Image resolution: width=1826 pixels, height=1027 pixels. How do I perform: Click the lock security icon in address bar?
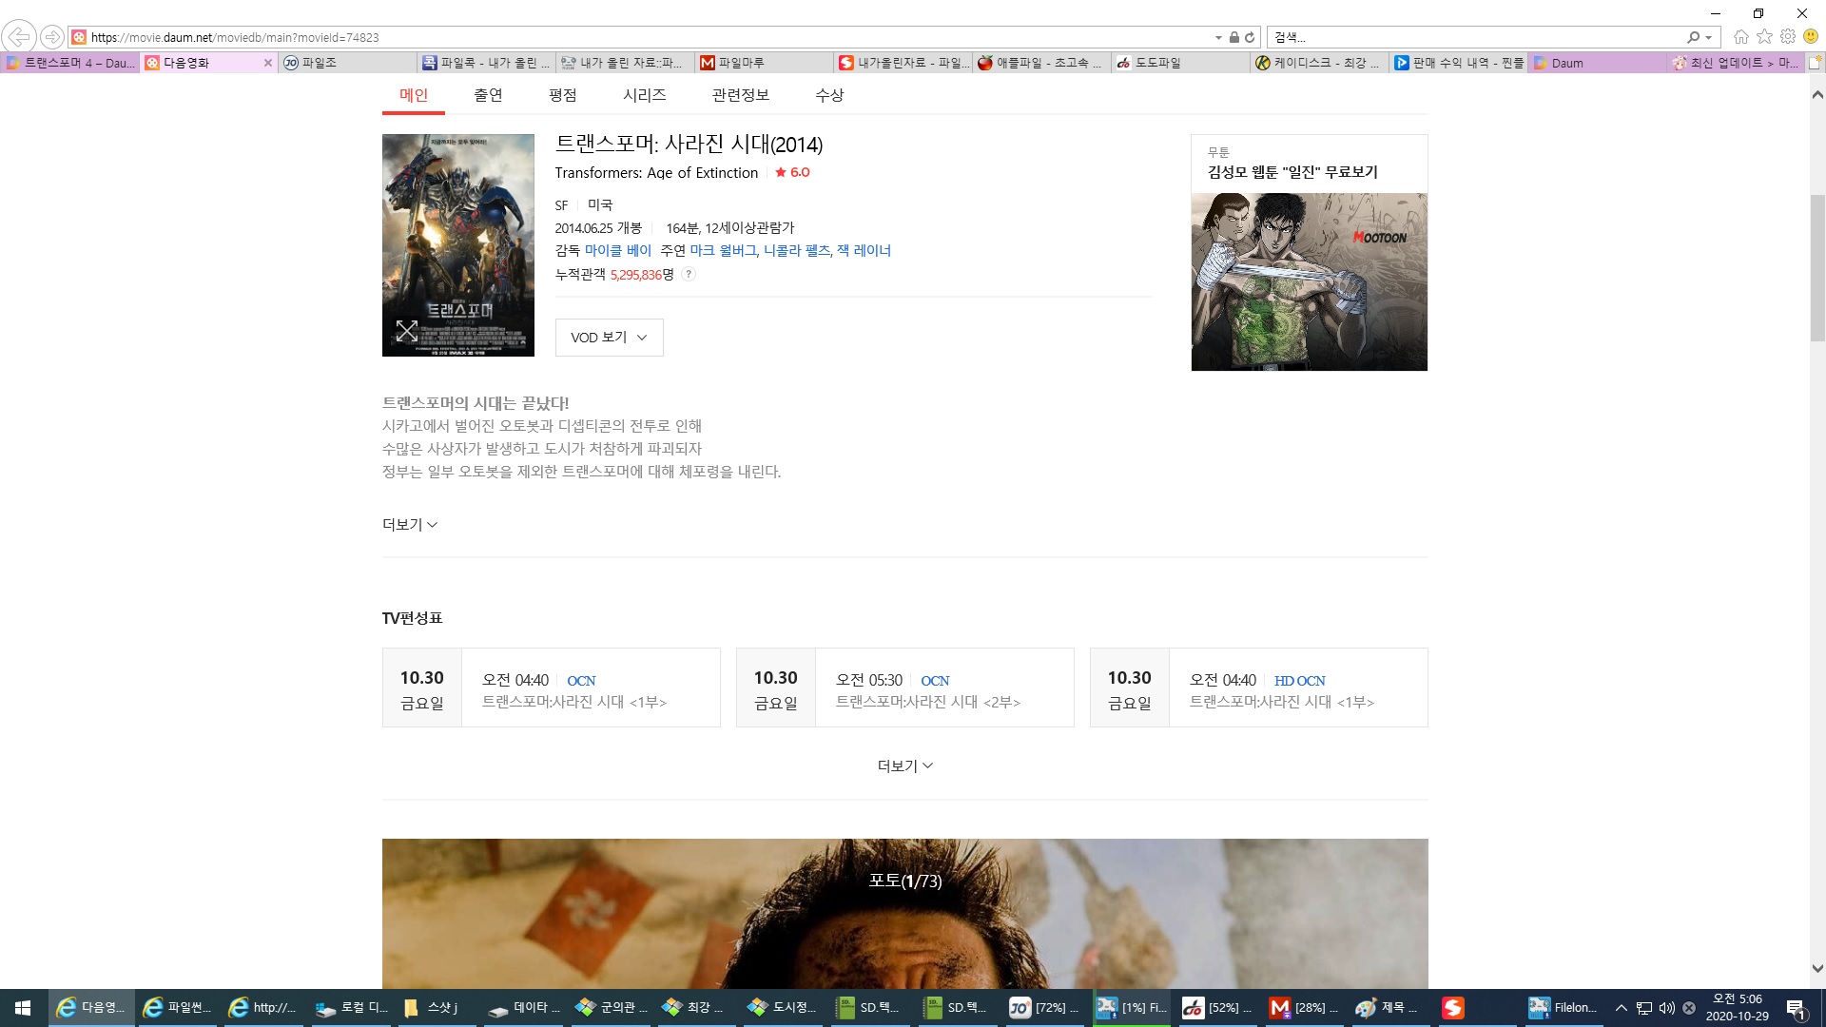pos(1234,37)
